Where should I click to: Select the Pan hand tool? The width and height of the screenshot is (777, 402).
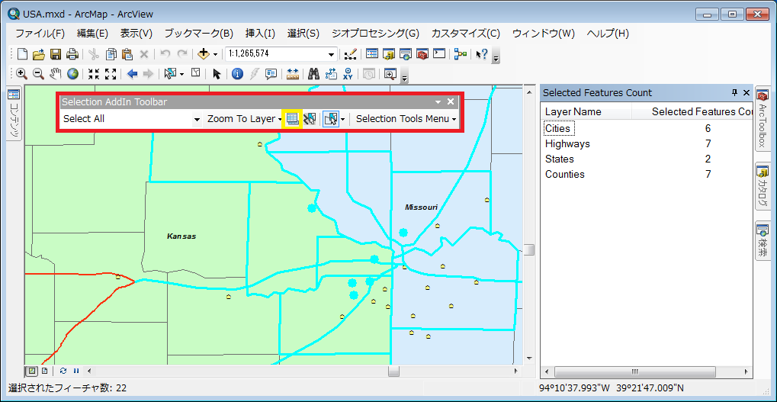[x=56, y=74]
